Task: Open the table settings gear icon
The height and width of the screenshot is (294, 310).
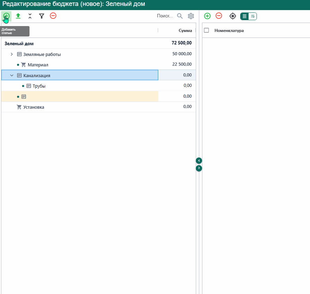Action: click(x=191, y=16)
